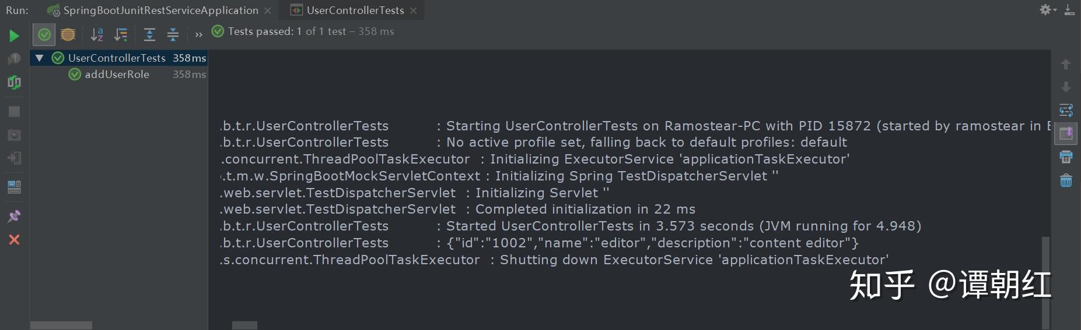This screenshot has height=330, width=1081.
Task: Click the green Rerun test button
Action: pyautogui.click(x=14, y=36)
